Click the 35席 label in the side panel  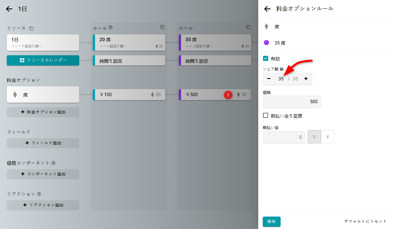click(280, 43)
